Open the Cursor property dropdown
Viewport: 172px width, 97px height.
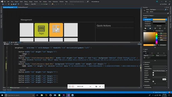(159, 77)
